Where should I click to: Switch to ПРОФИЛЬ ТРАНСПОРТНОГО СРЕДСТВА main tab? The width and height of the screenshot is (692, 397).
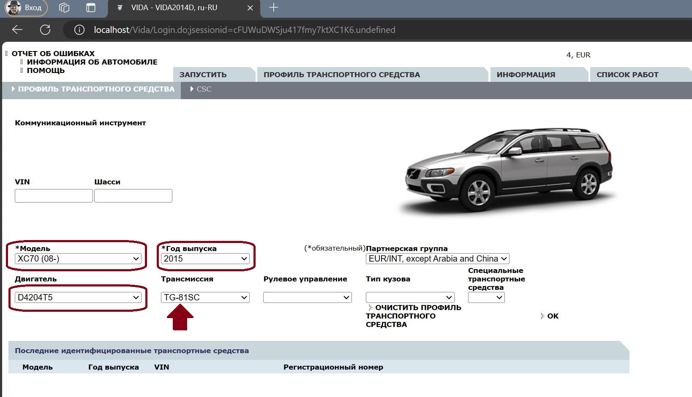click(372, 75)
